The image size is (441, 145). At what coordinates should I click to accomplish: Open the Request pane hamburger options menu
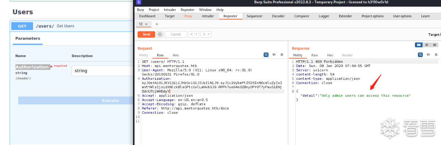pos(282,55)
